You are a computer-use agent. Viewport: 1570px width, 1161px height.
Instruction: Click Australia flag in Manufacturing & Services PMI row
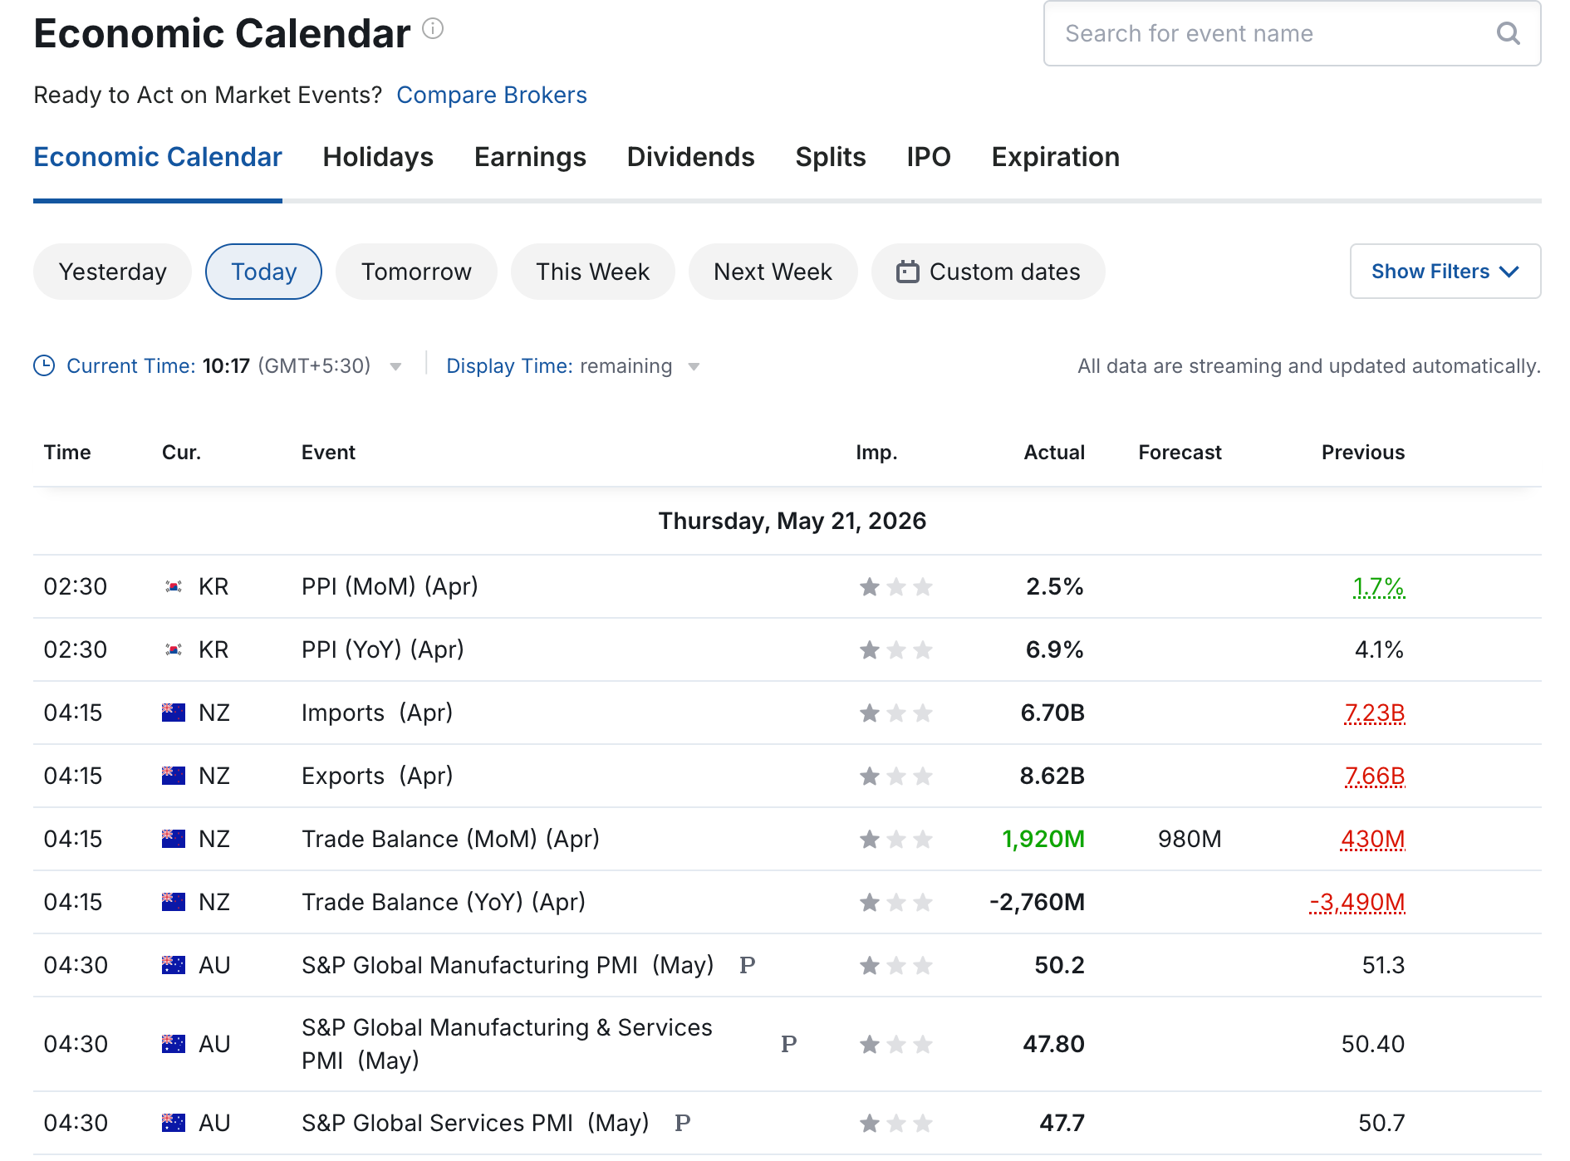coord(174,1044)
